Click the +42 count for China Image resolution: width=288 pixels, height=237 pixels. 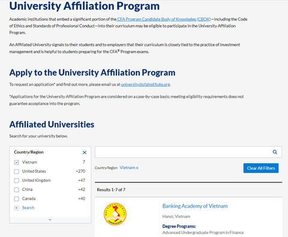82,190
